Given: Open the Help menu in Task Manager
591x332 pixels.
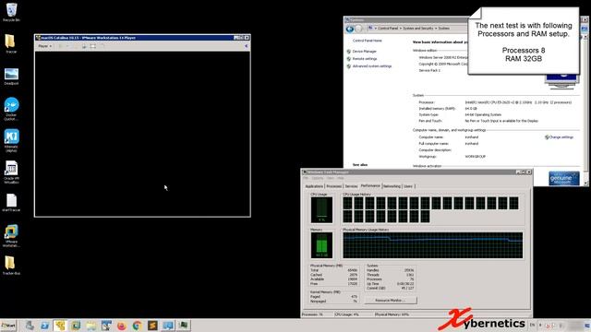Looking at the screenshot, I should coord(341,178).
